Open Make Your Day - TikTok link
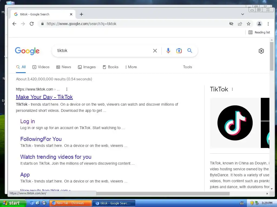 44,97
